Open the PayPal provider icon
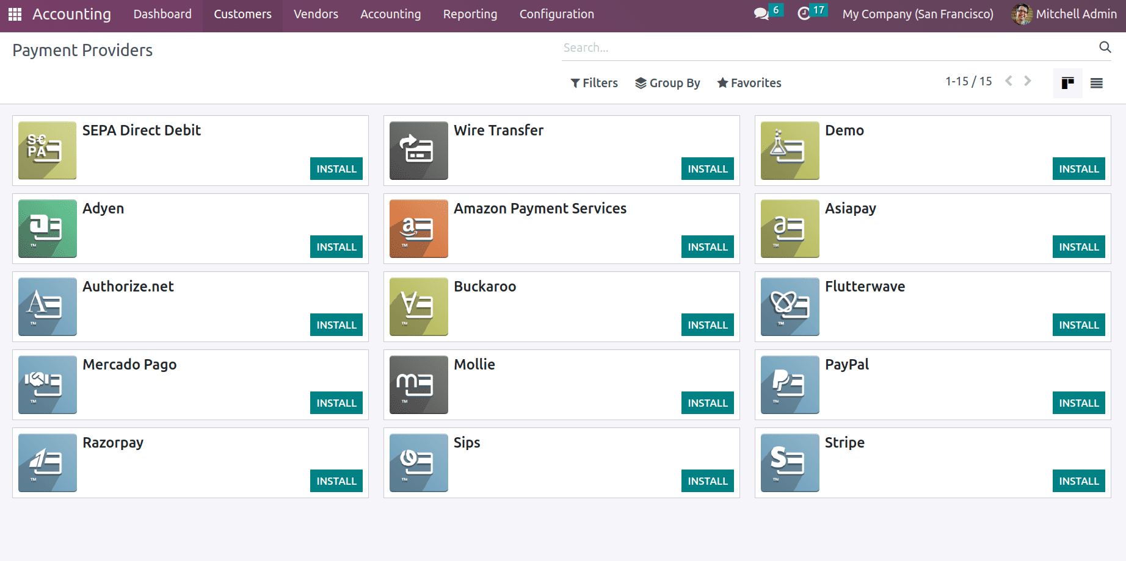1126x561 pixels. point(790,385)
